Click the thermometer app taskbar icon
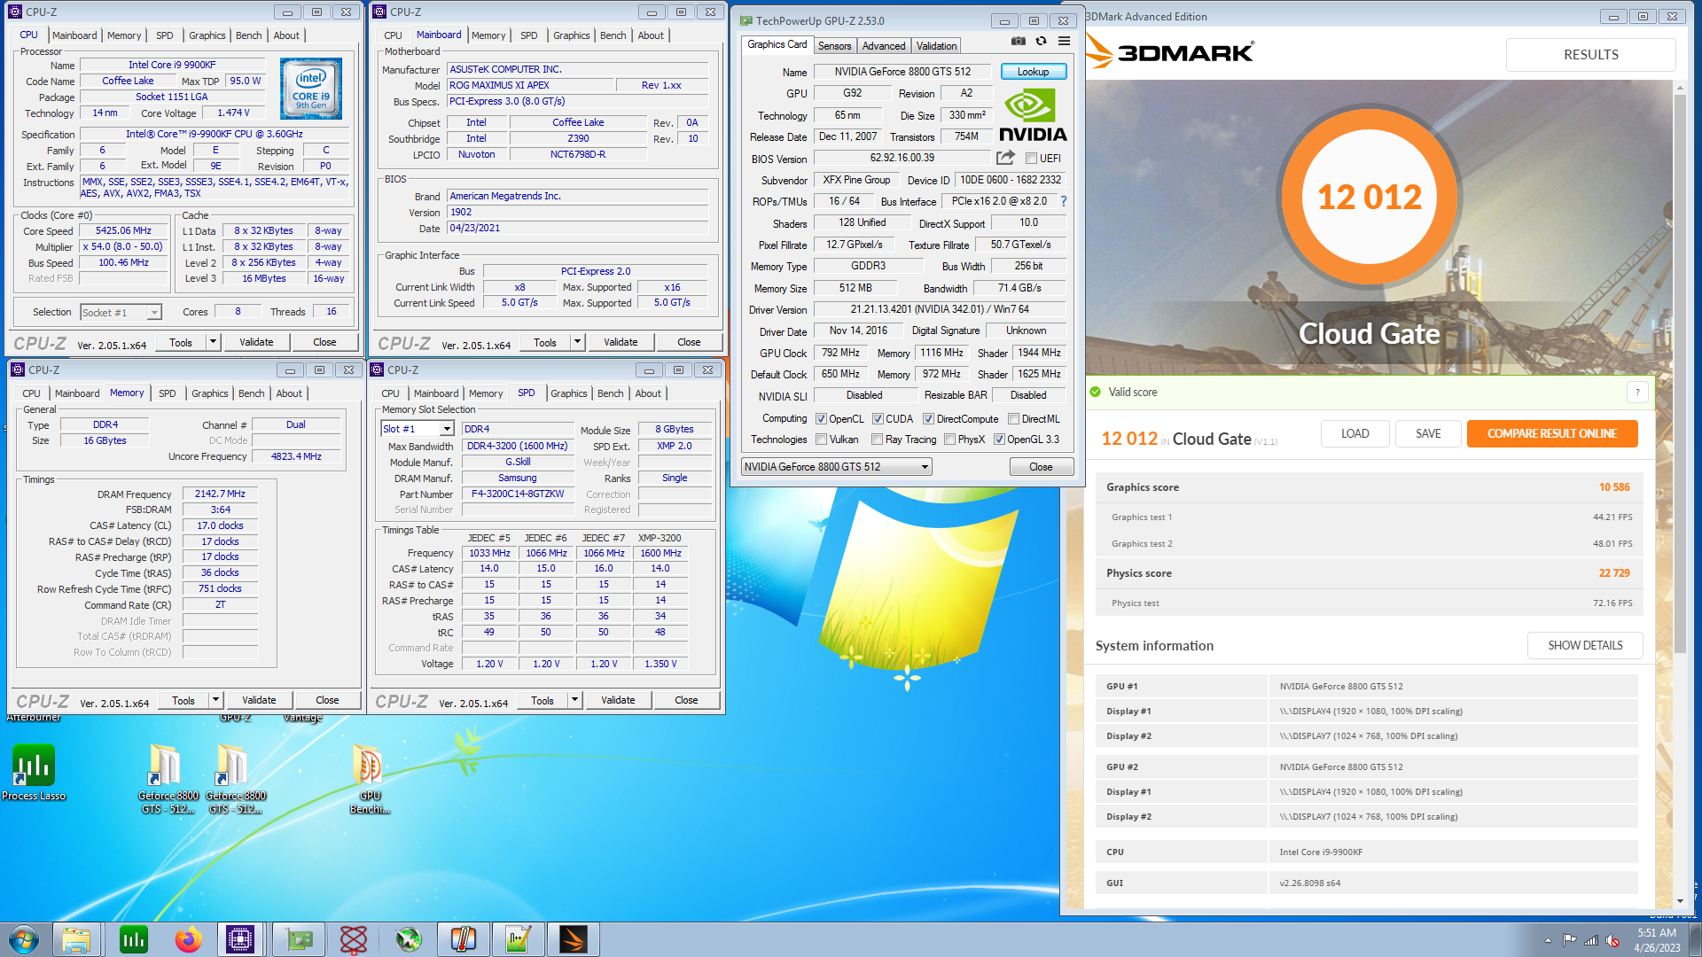The image size is (1702, 957). (x=463, y=939)
